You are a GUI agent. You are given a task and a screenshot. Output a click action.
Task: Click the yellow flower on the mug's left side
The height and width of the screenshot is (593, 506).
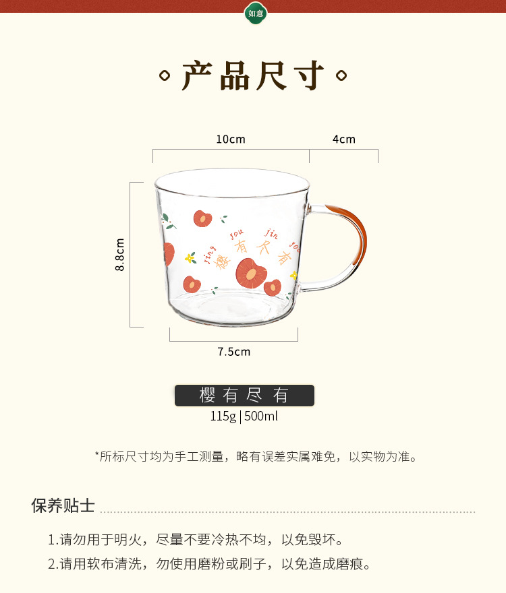click(190, 258)
